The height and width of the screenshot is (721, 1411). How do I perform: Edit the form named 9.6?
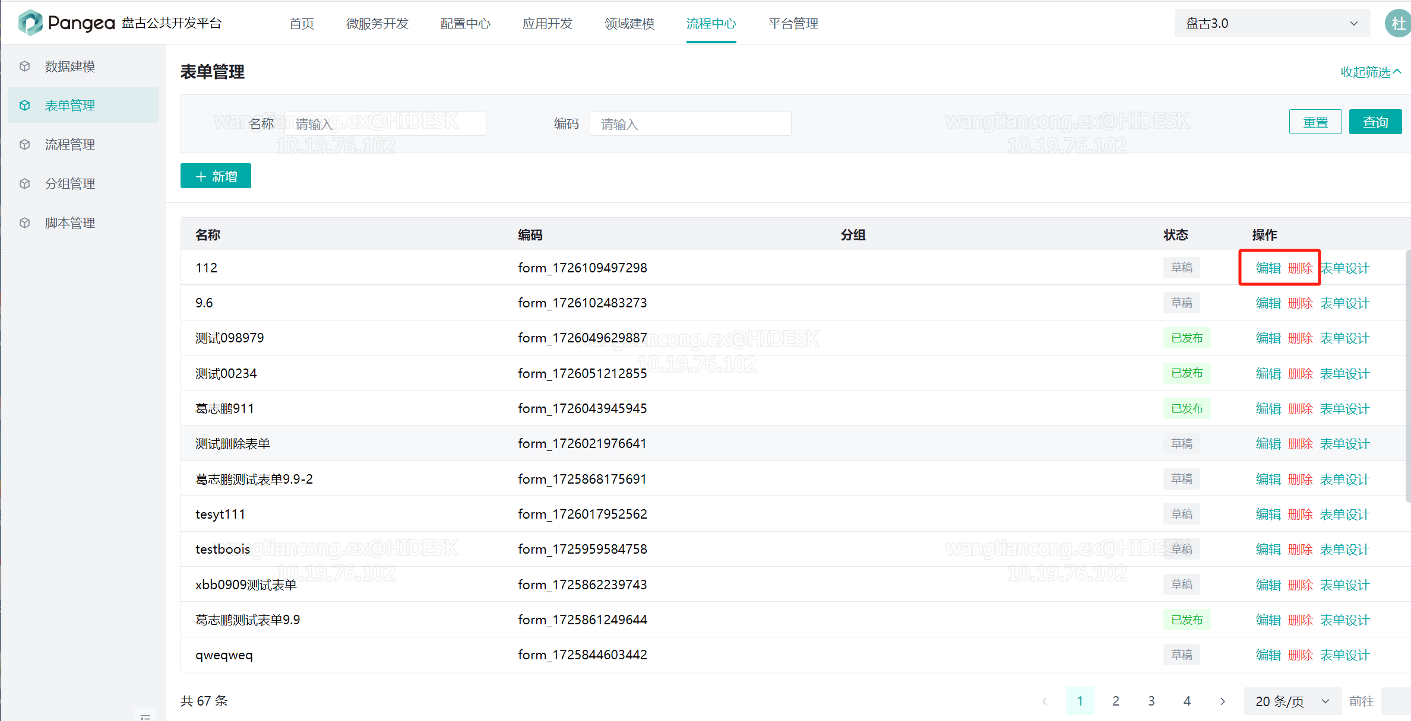tap(1268, 303)
